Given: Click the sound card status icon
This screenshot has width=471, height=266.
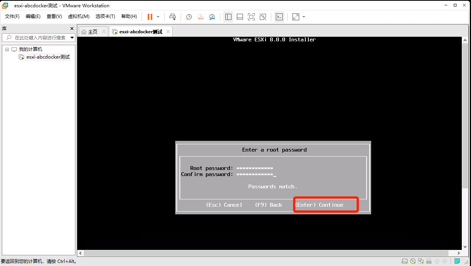Looking at the screenshot, I should pos(437,261).
